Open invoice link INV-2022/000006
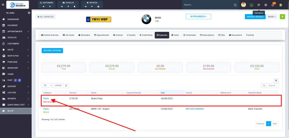This screenshot has width=289, height=138. (x=194, y=109)
